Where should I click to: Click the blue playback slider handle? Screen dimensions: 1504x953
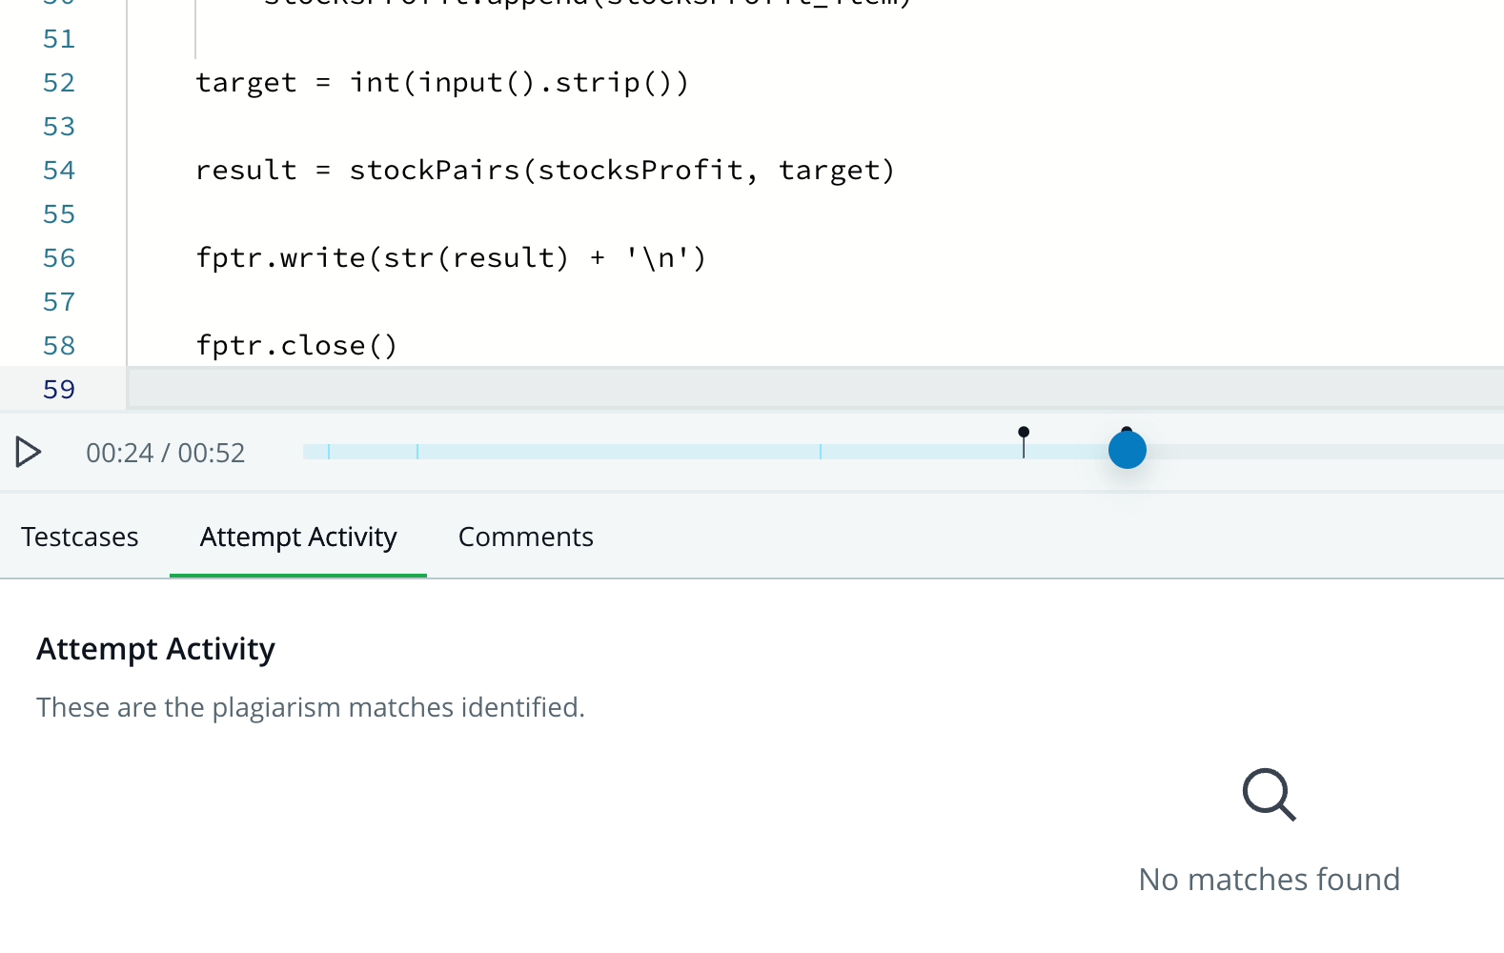point(1127,450)
